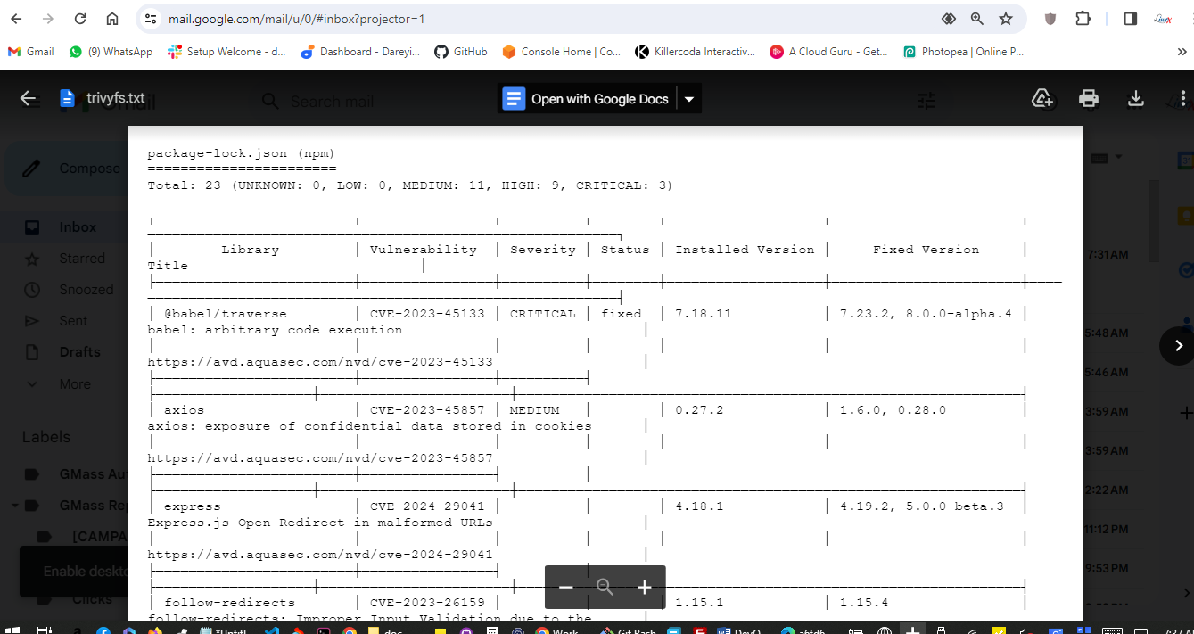Toggle the Chrome side panel
This screenshot has width=1194, height=634.
click(x=1131, y=19)
